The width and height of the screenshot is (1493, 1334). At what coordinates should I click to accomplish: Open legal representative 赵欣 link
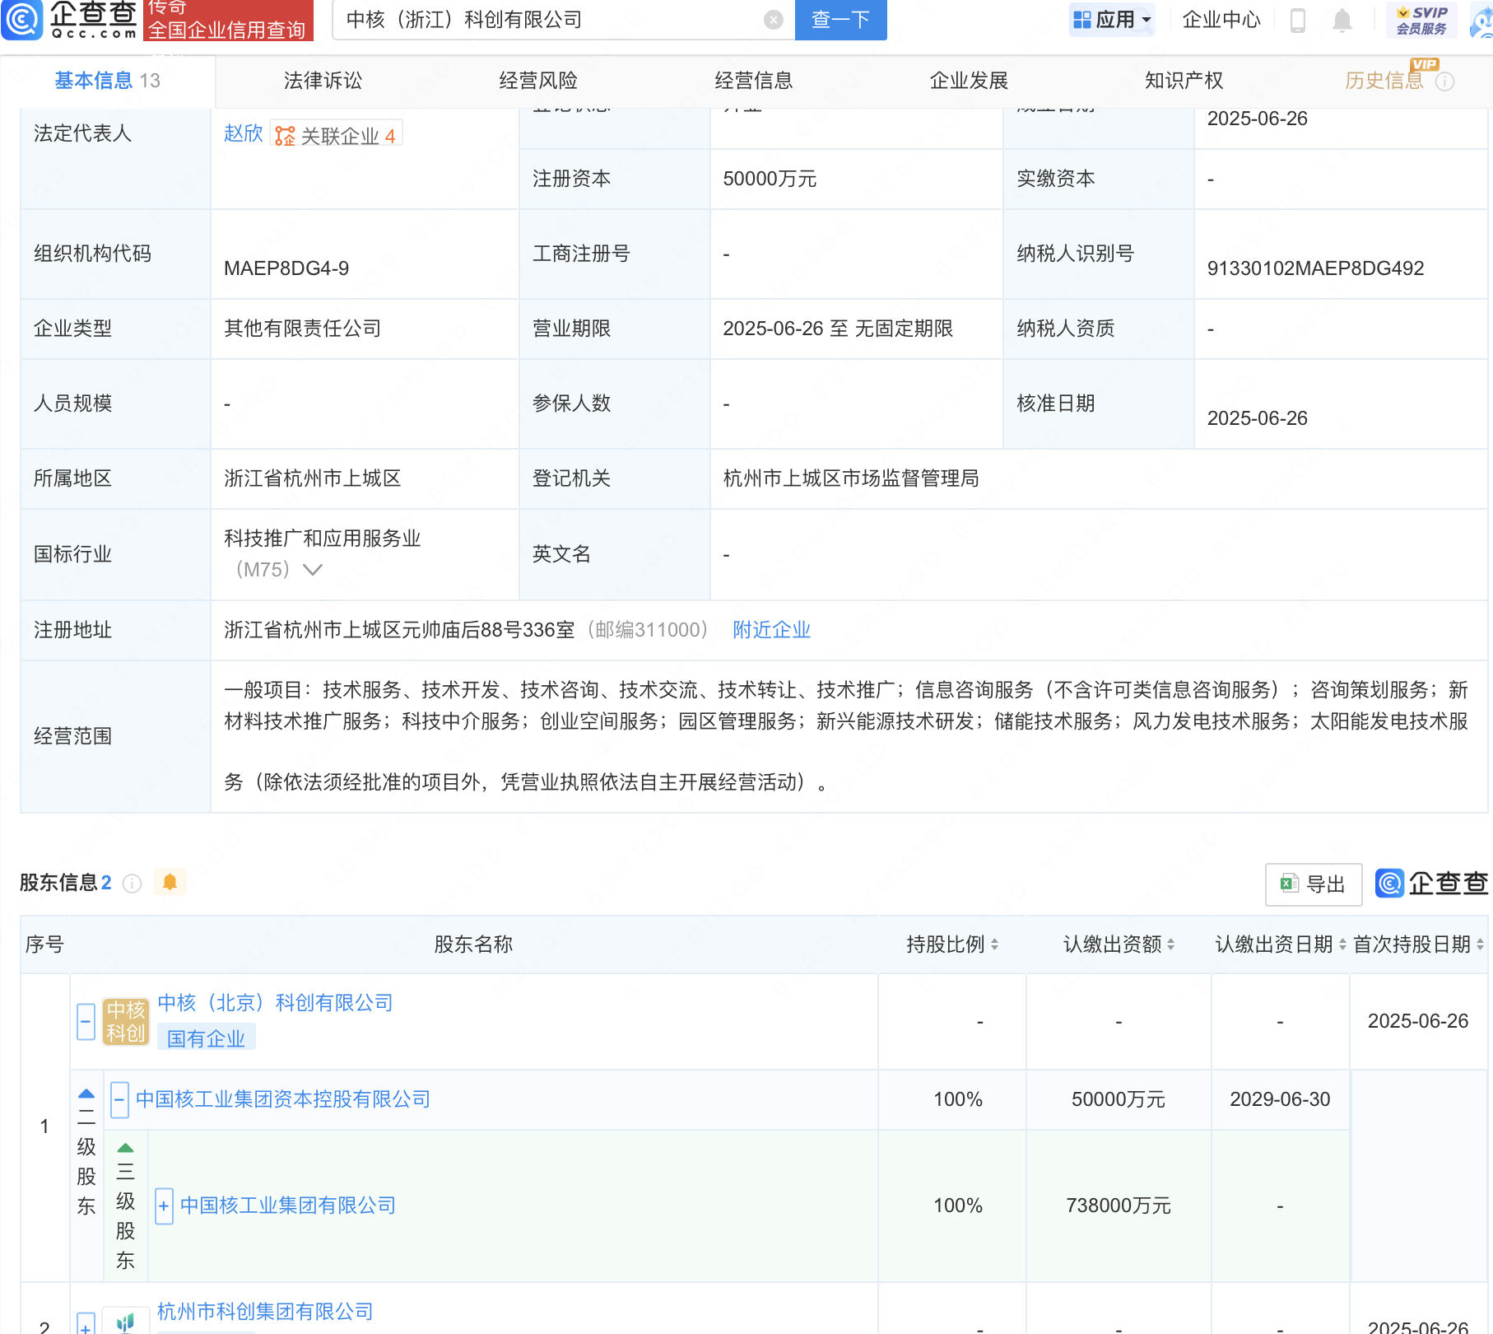coord(244,133)
